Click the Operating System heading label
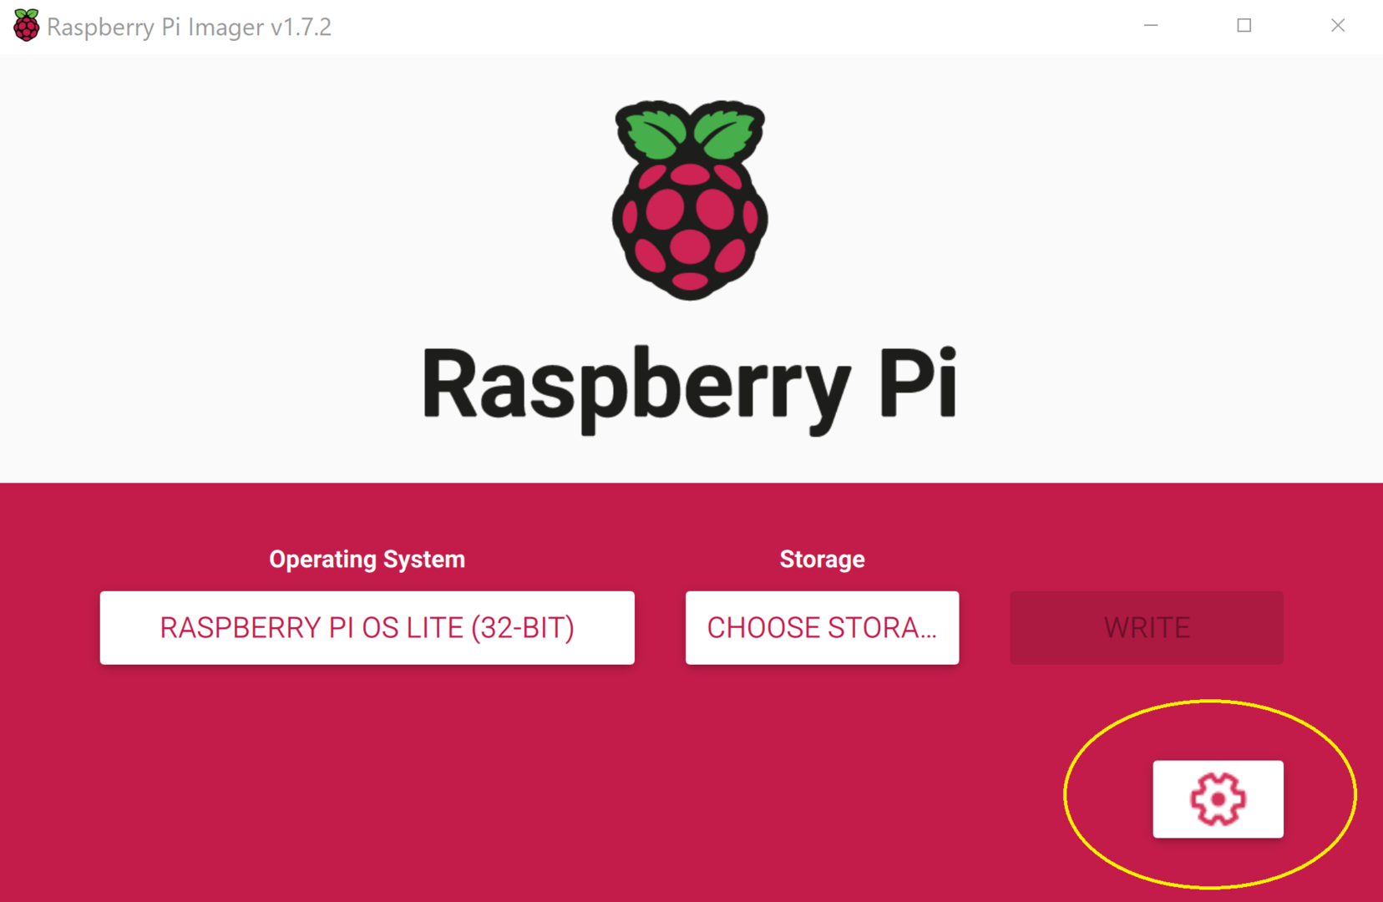1383x902 pixels. click(x=367, y=559)
